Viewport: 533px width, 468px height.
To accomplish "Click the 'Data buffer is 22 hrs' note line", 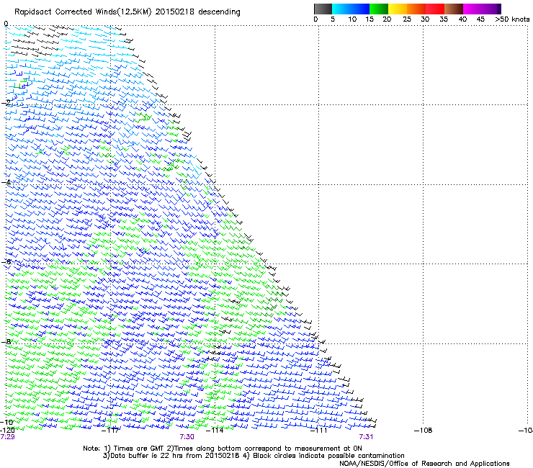I will (254, 456).
